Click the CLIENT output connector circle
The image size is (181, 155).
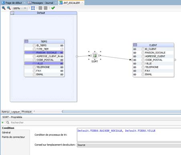175,60
